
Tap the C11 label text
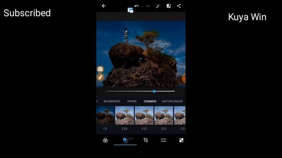pyautogui.click(x=144, y=129)
